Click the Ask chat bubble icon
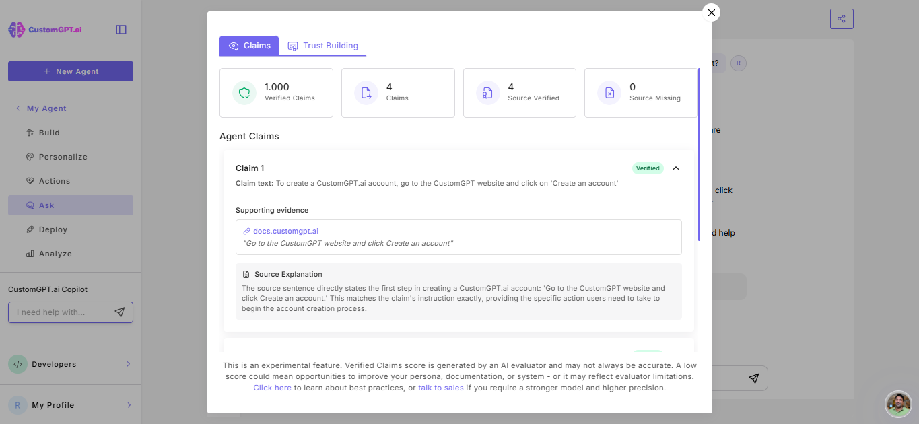The height and width of the screenshot is (424, 919). point(30,205)
